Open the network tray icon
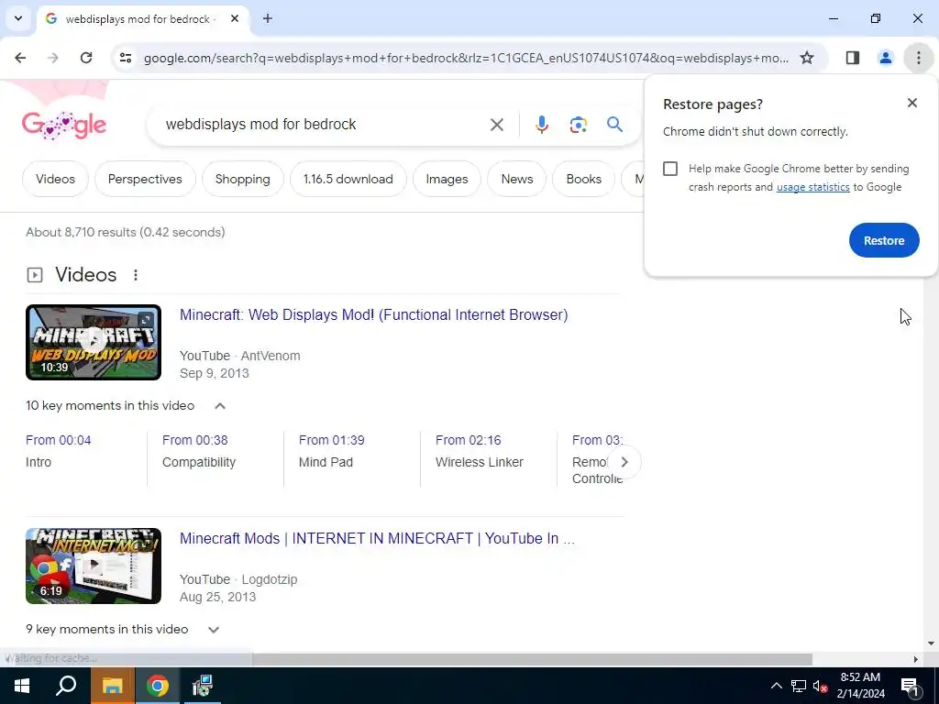Image resolution: width=939 pixels, height=704 pixels. [x=799, y=686]
